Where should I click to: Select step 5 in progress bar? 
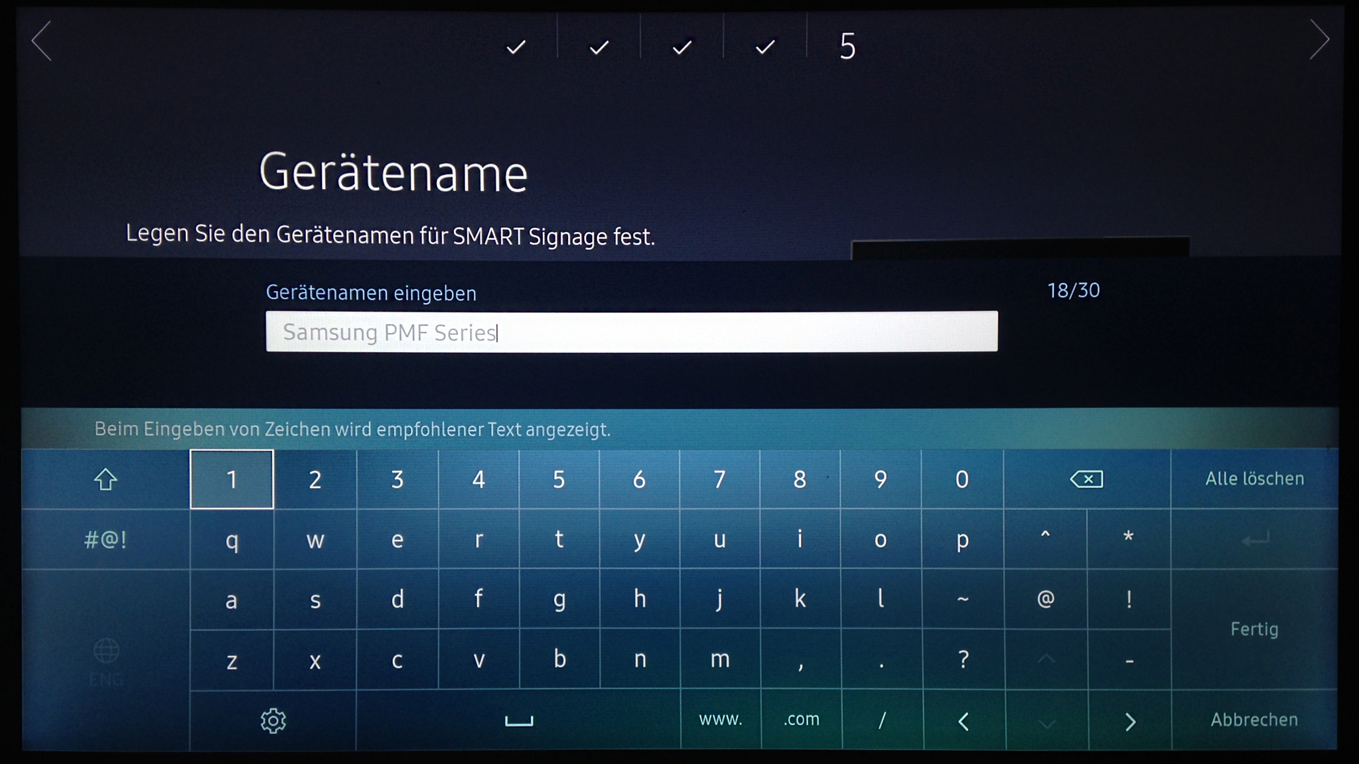coord(847,46)
